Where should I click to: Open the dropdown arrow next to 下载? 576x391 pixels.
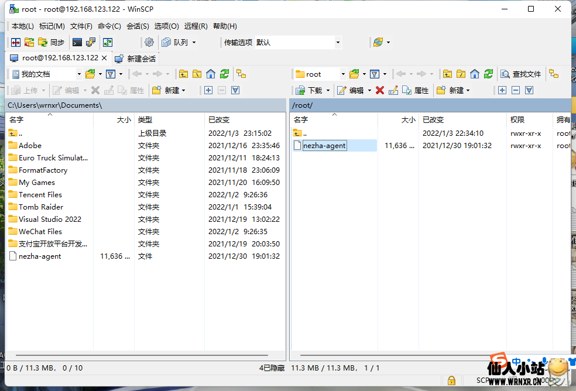coord(328,90)
